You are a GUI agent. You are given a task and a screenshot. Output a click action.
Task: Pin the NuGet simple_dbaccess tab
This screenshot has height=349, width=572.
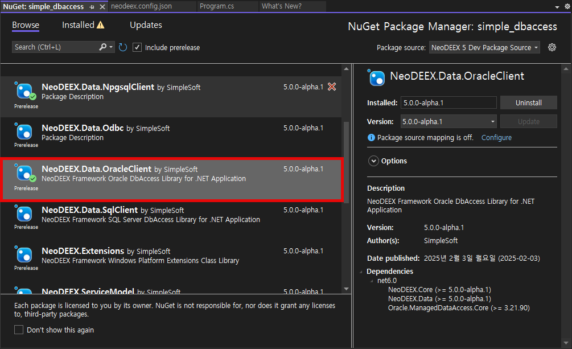pyautogui.click(x=92, y=7)
